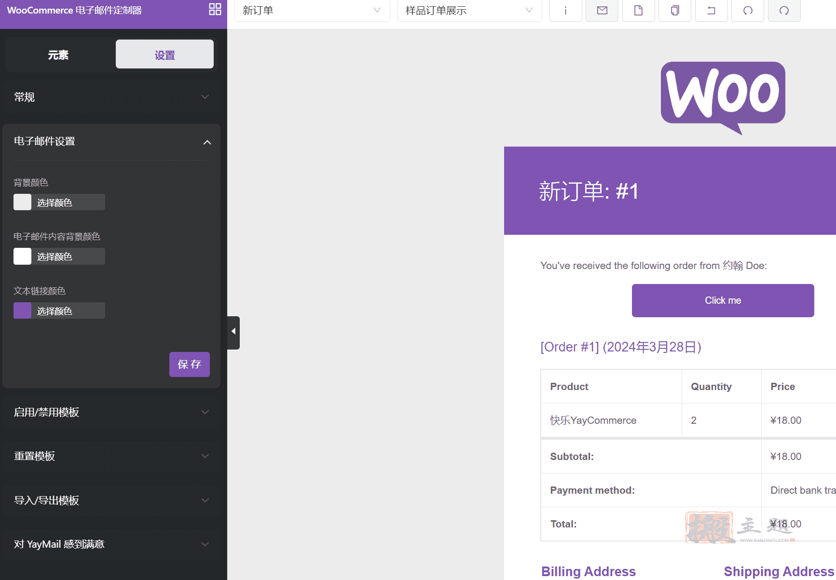This screenshot has width=836, height=580.
Task: Open the 新订单 email template dropdown
Action: tap(312, 11)
